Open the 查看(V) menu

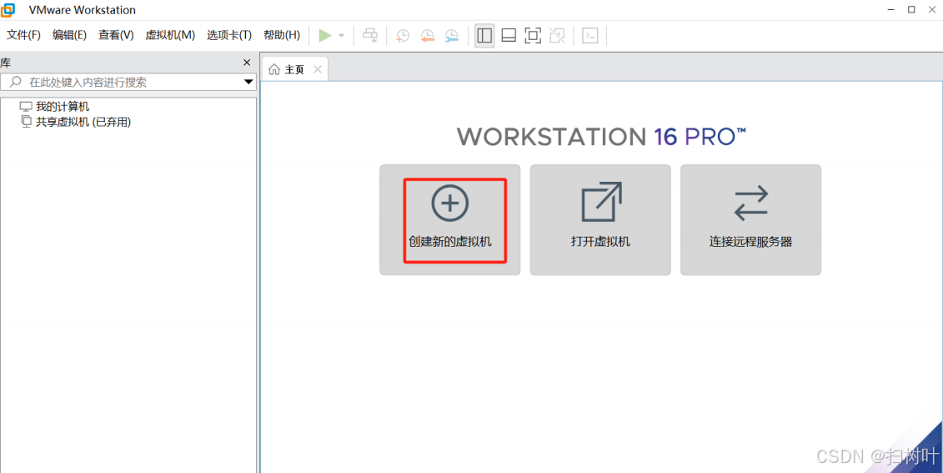116,35
